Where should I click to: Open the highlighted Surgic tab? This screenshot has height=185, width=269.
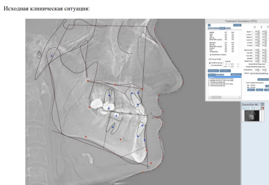pyautogui.click(x=222, y=28)
